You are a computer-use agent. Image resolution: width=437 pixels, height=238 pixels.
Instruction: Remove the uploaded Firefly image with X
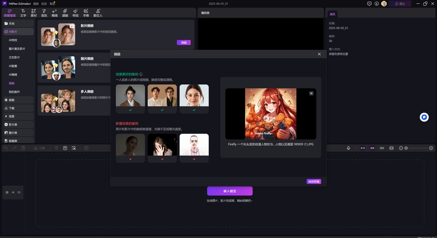click(x=311, y=93)
